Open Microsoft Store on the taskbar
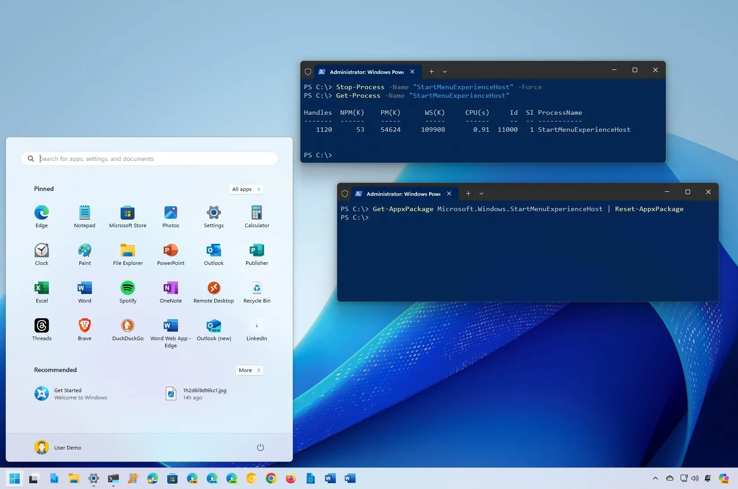This screenshot has height=489, width=738. (173, 479)
